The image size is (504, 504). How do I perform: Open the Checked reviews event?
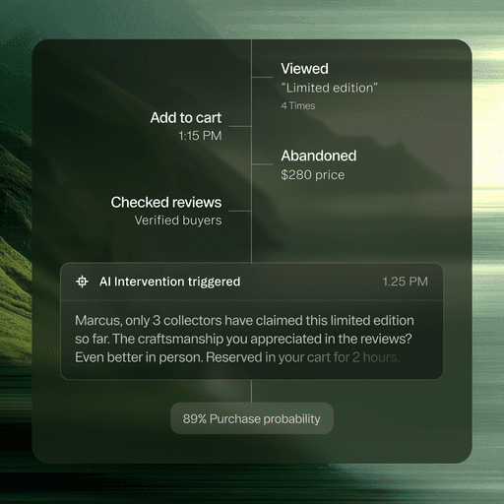coord(166,203)
